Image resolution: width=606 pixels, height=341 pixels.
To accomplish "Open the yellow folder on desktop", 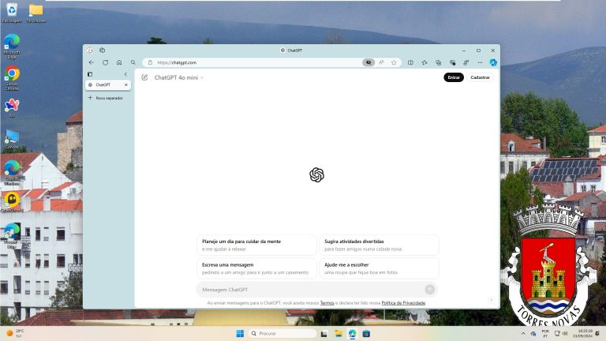I will click(x=36, y=13).
